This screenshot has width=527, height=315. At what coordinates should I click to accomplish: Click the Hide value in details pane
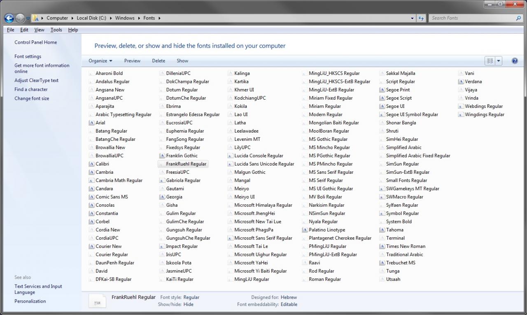pos(188,304)
